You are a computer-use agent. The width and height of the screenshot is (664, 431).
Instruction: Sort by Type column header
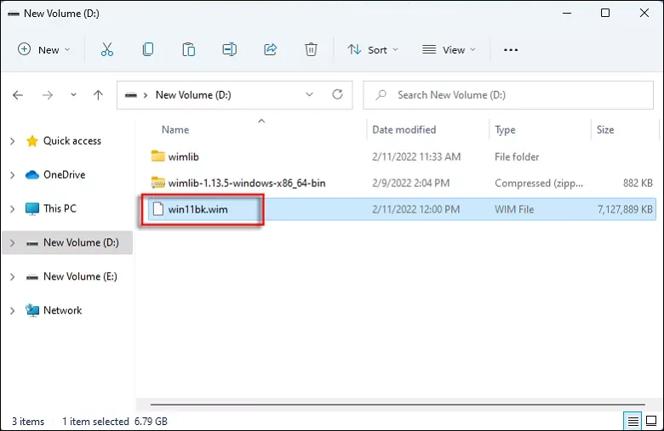505,130
